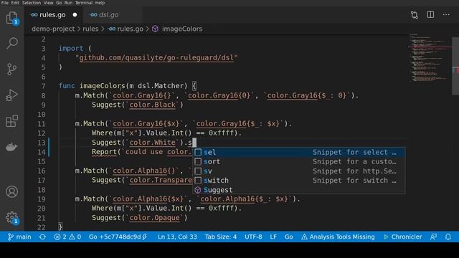Open the Search view in activity bar
This screenshot has width=459, height=258.
point(11,43)
